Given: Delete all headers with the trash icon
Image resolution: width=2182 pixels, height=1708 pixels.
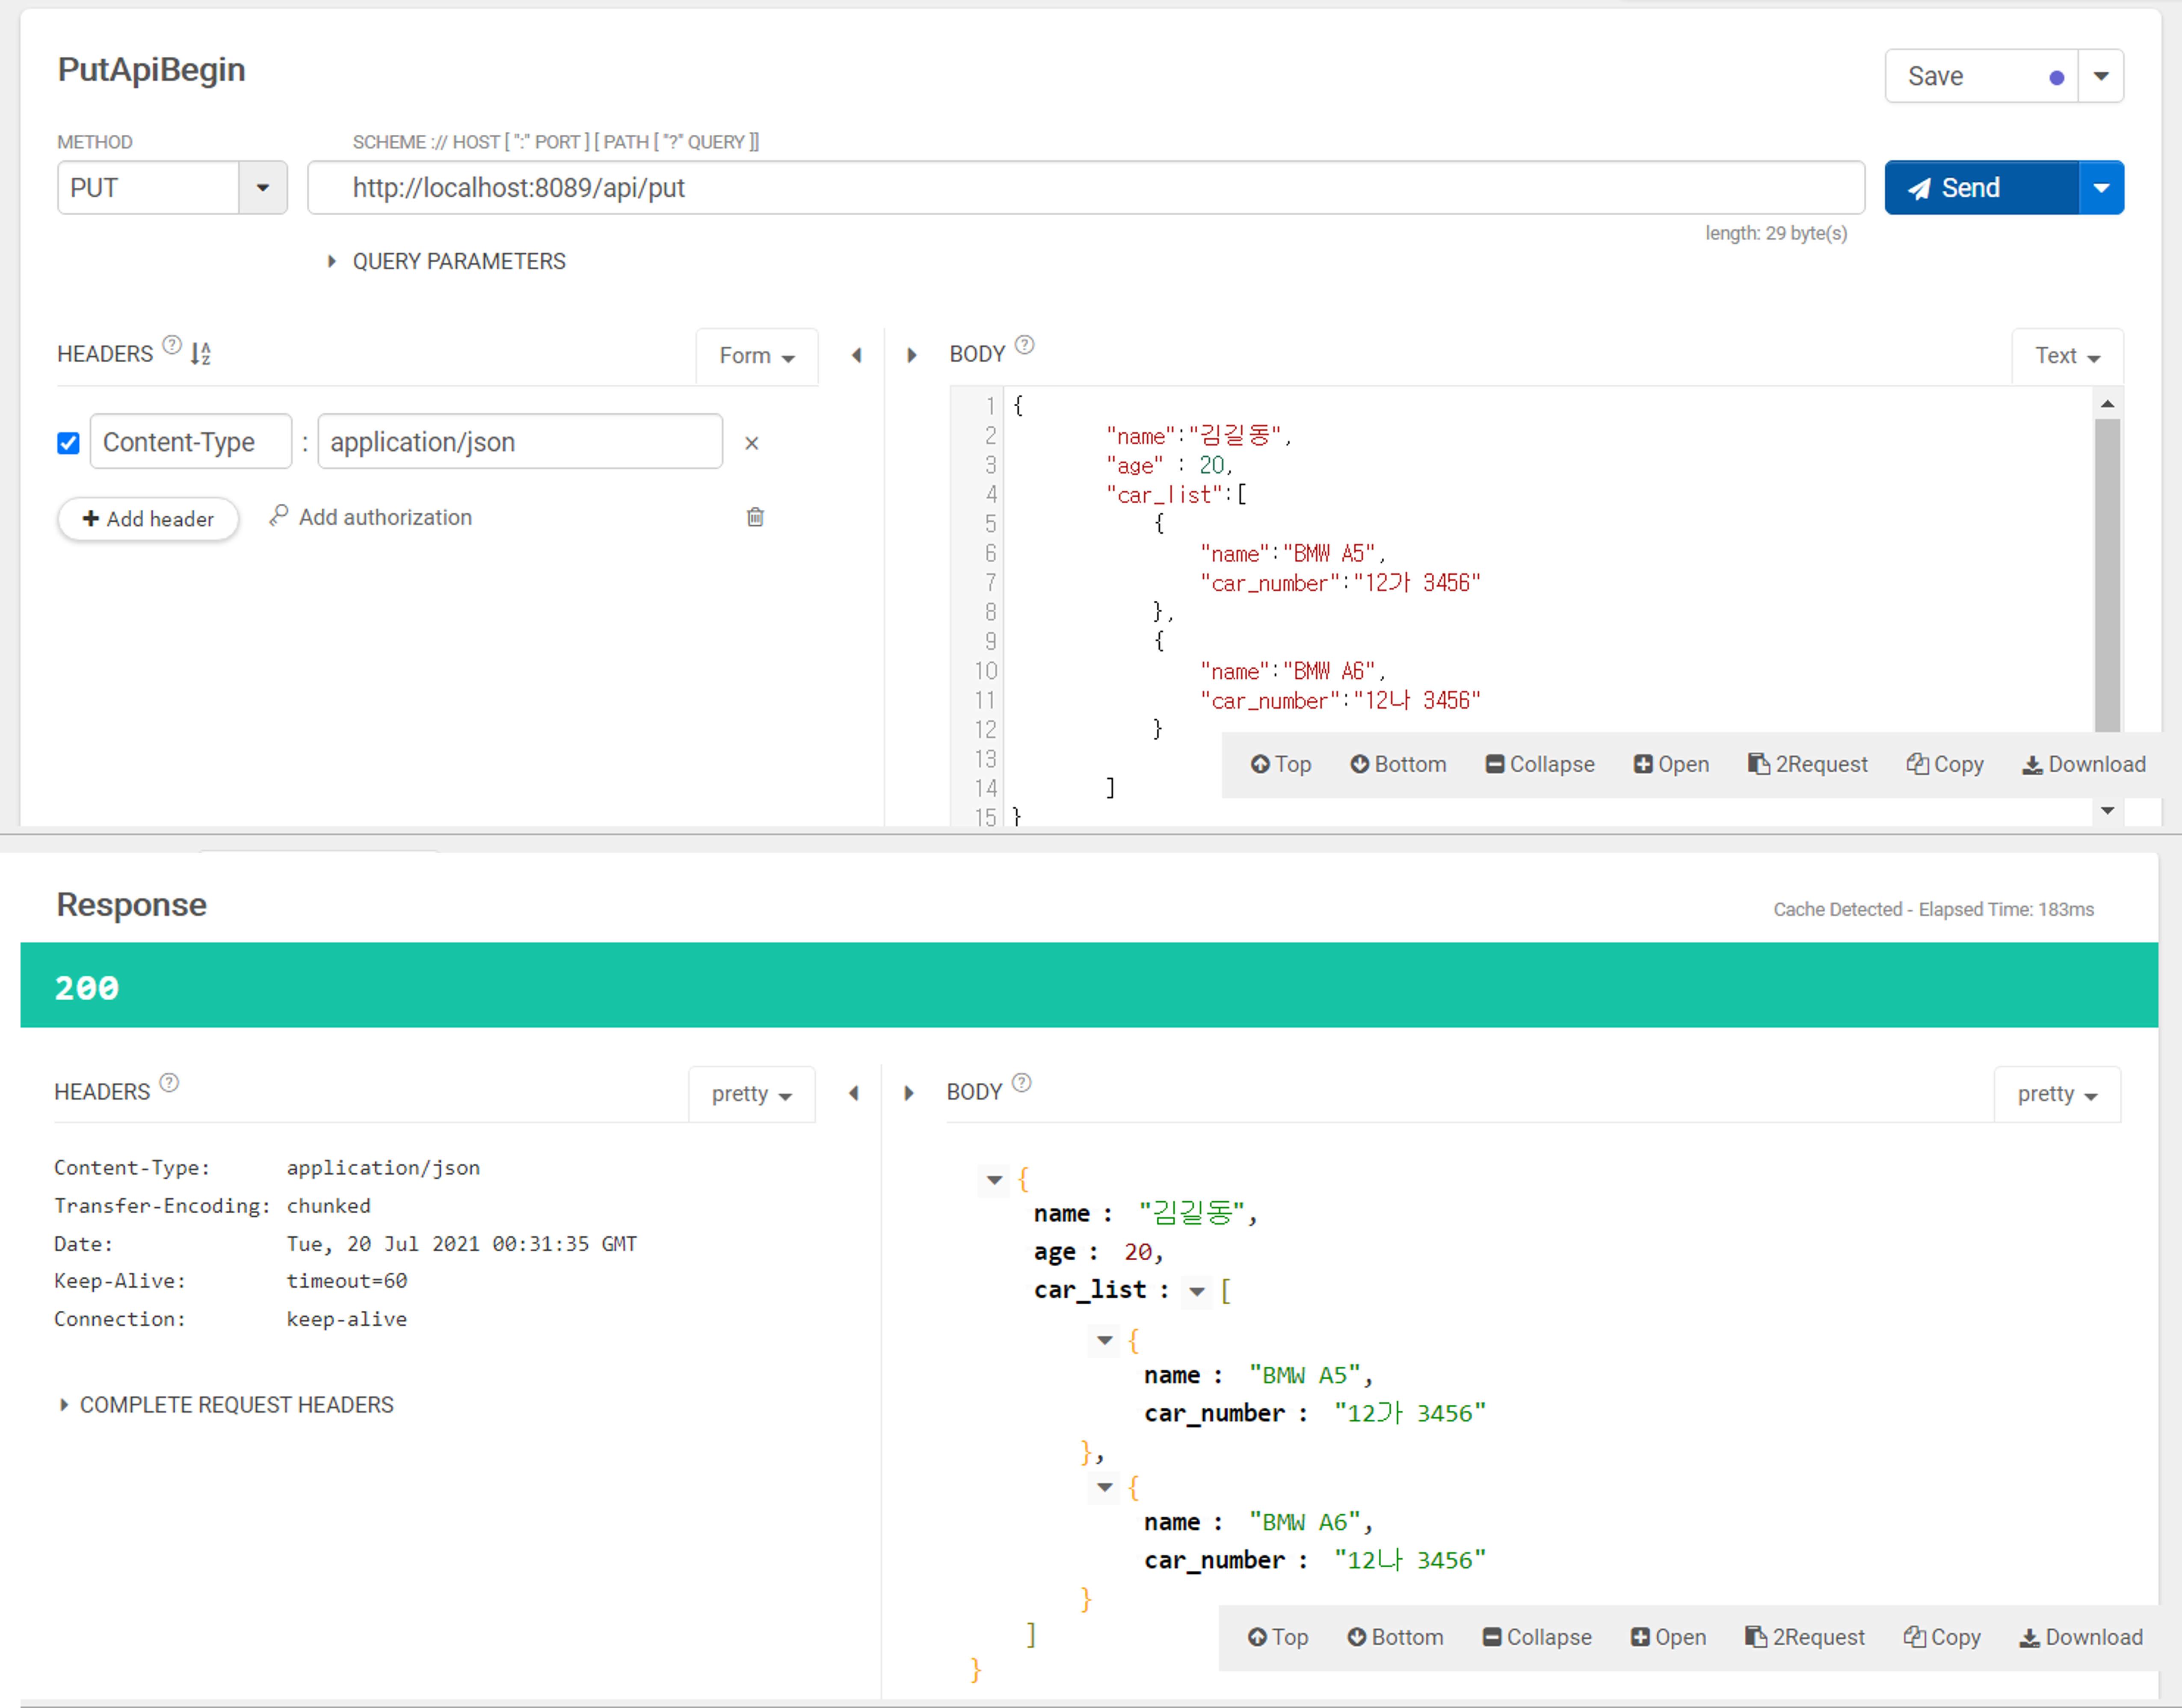Looking at the screenshot, I should point(755,517).
